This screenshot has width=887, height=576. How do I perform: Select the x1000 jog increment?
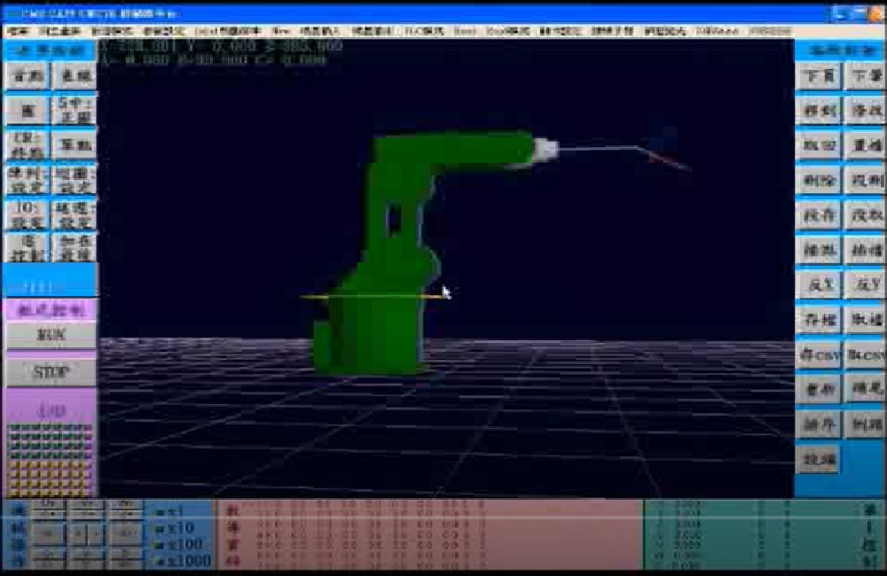pyautogui.click(x=184, y=560)
